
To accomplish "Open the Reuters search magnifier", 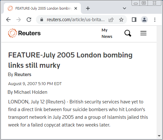I will pos(128,33).
